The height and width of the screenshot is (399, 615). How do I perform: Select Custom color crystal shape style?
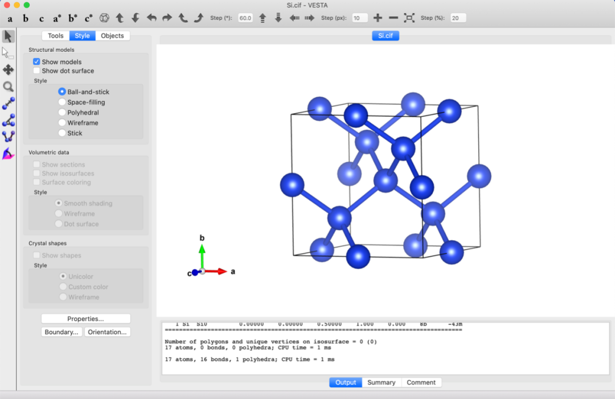(63, 286)
